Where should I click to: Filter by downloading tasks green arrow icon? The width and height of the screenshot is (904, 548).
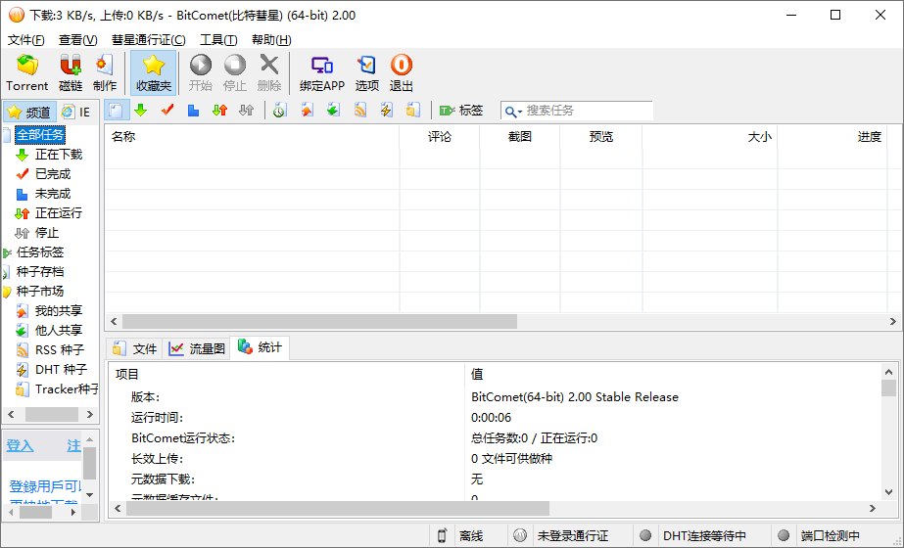[141, 110]
